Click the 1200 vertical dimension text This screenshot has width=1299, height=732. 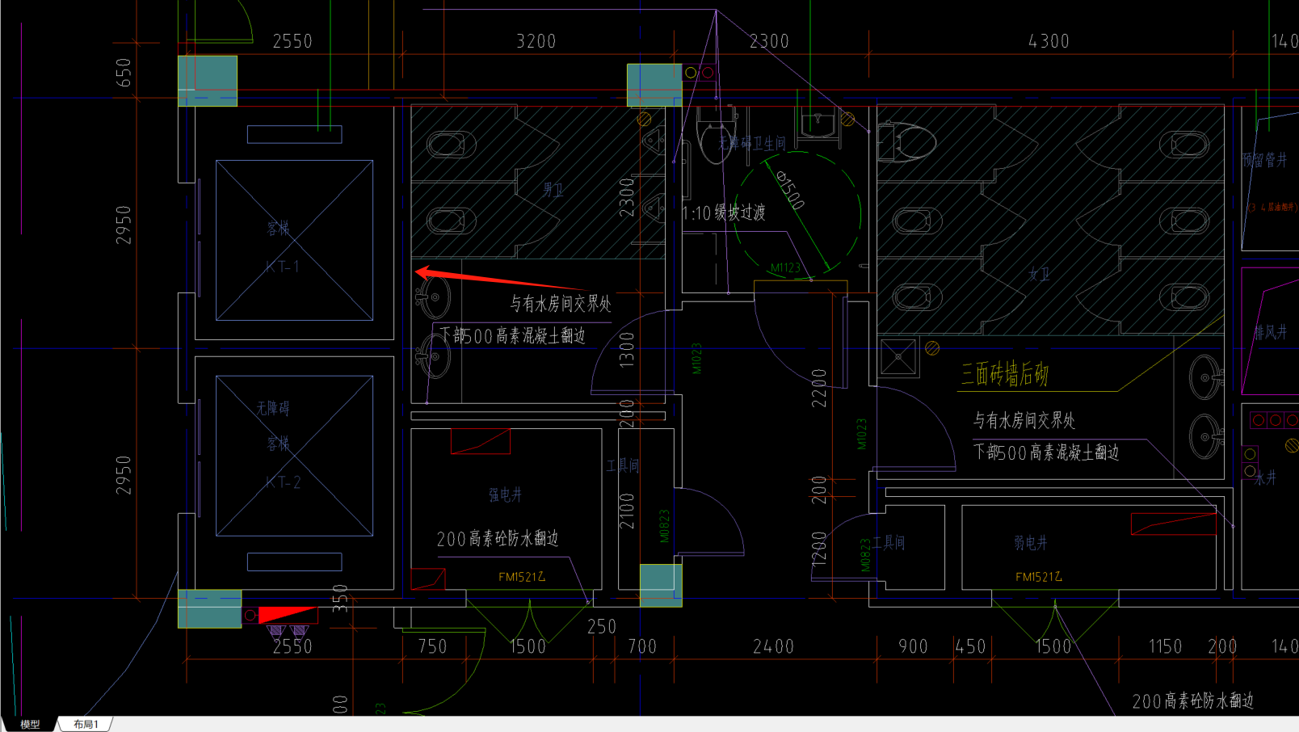point(819,548)
